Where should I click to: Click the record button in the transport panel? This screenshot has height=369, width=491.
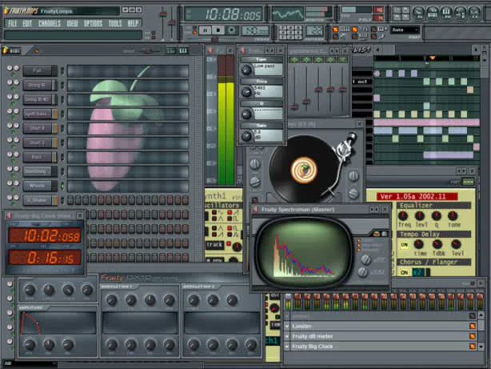232,30
